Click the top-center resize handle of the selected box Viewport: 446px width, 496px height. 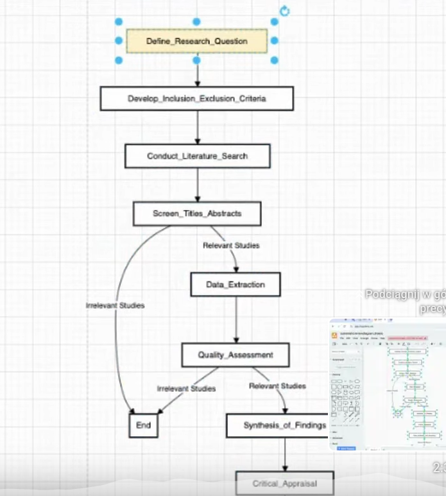(196, 22)
